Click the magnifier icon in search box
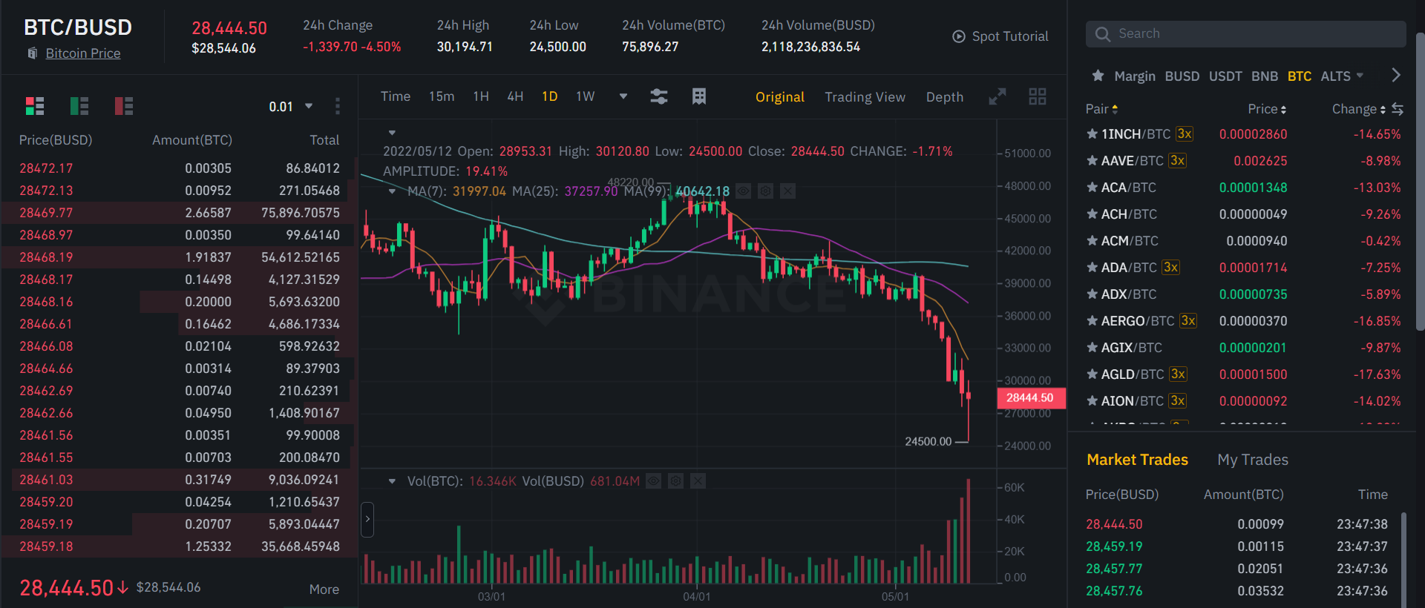This screenshot has width=1425, height=608. 1103,34
